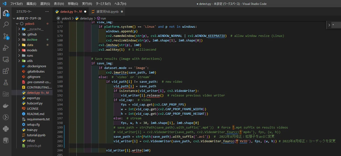Open the LSP view in activity bar
This screenshot has height=156, width=341.
6,94
